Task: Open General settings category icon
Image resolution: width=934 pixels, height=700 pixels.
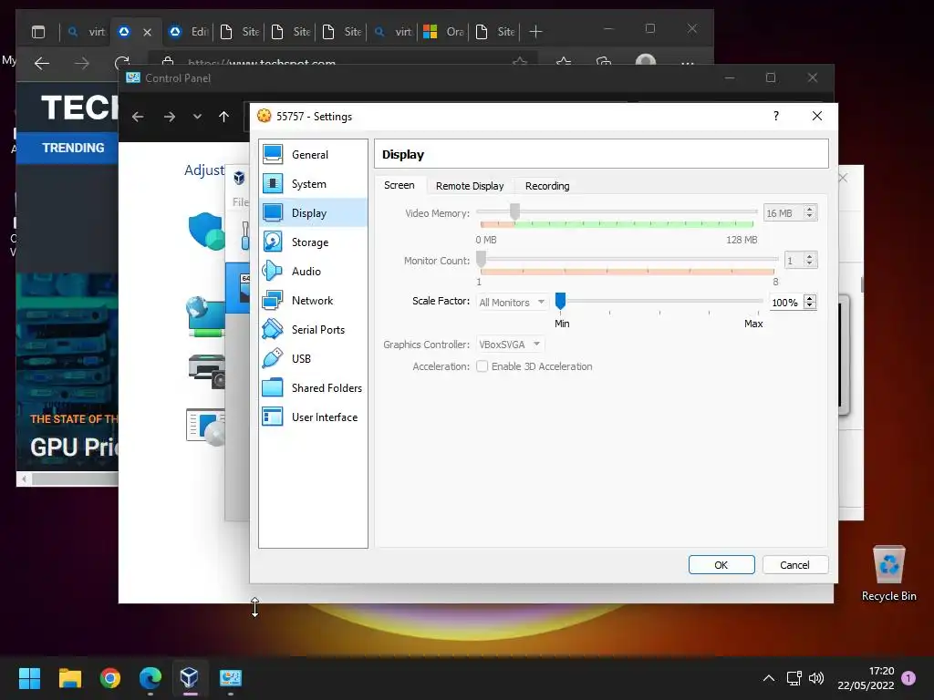Action: [273, 154]
